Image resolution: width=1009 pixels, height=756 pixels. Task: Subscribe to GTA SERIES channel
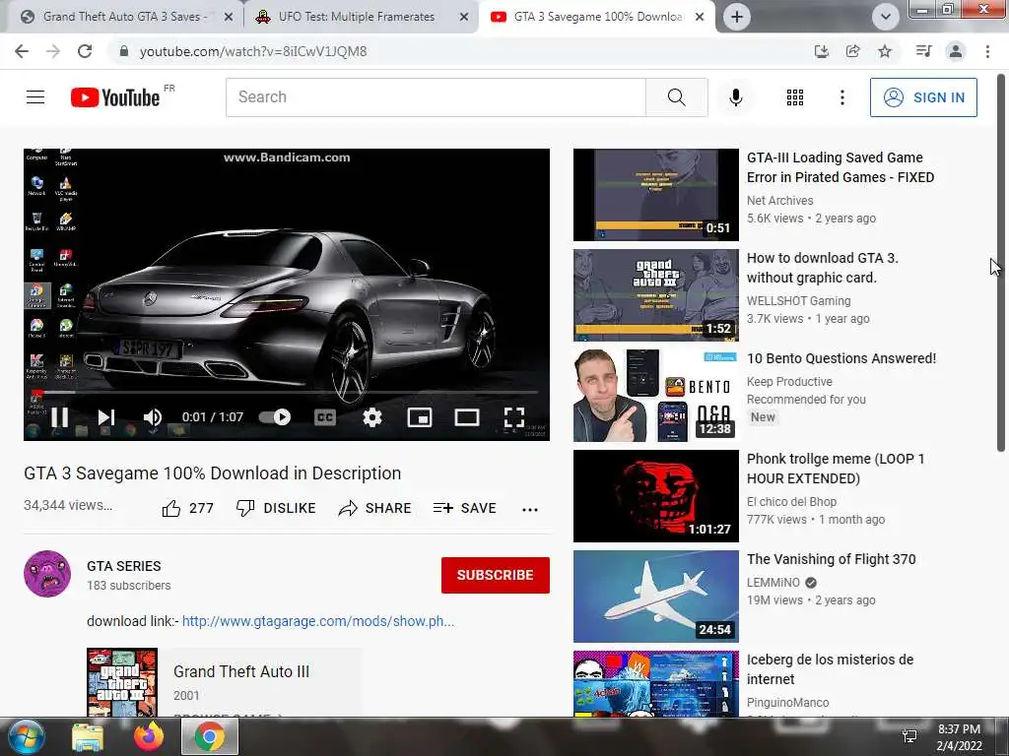pos(495,575)
